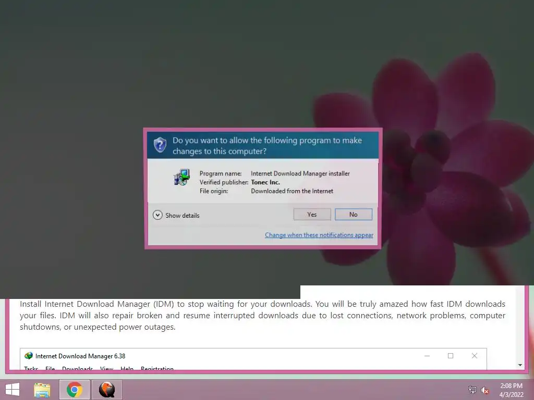Expand Show details in the UAC dialog
This screenshot has width=534, height=400.
pyautogui.click(x=176, y=215)
